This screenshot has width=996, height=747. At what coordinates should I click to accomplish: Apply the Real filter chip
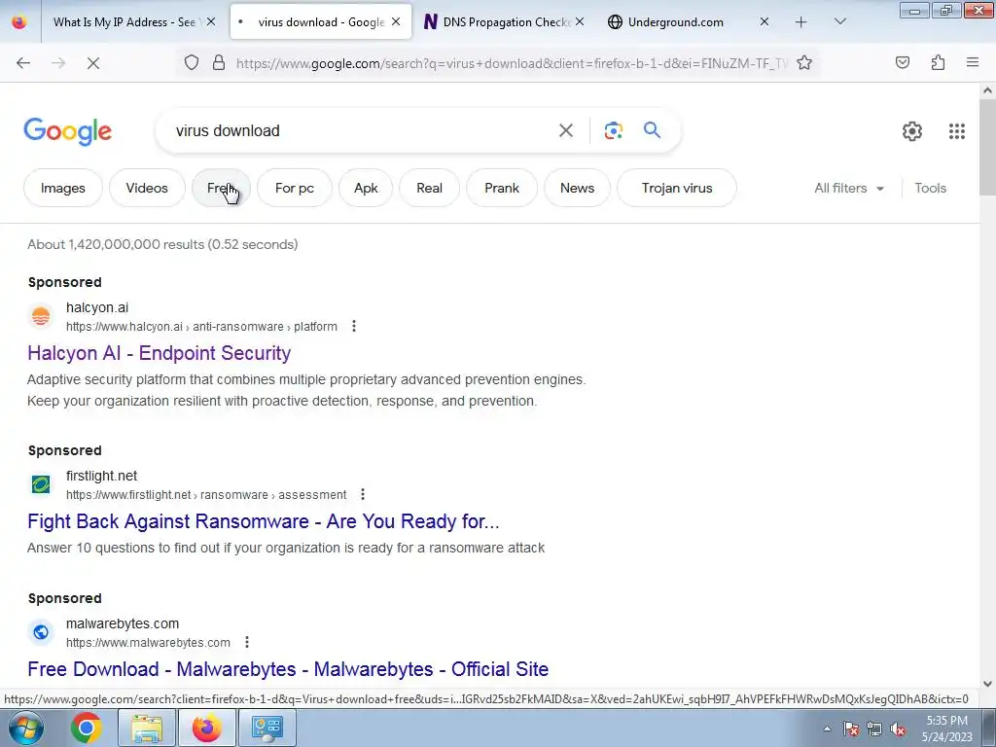pos(429,188)
